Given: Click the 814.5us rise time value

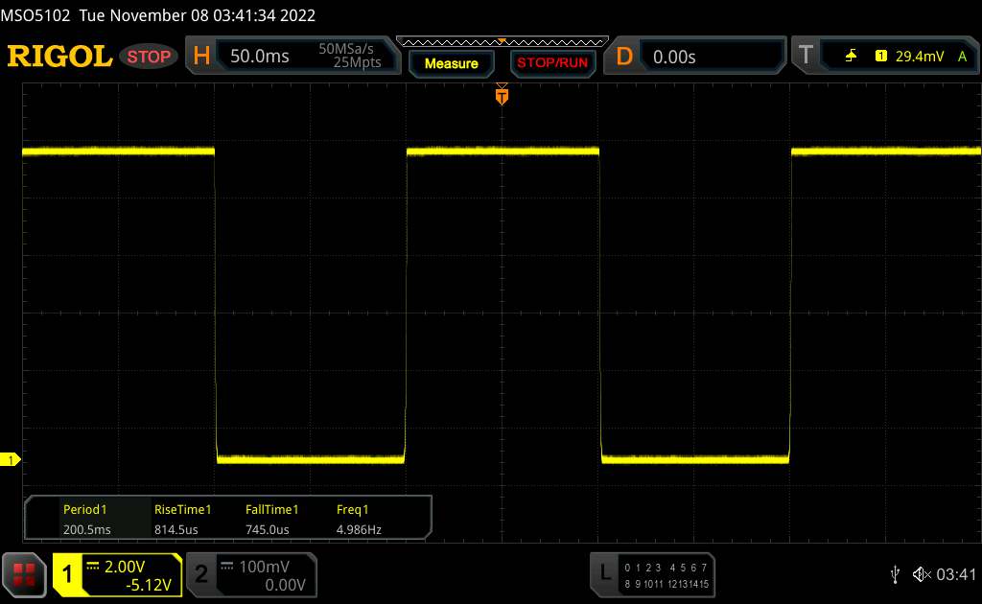Looking at the screenshot, I should pos(176,529).
